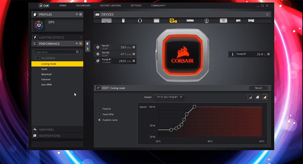
Task: Select the yellow cooler device icon
Action: point(173,21)
